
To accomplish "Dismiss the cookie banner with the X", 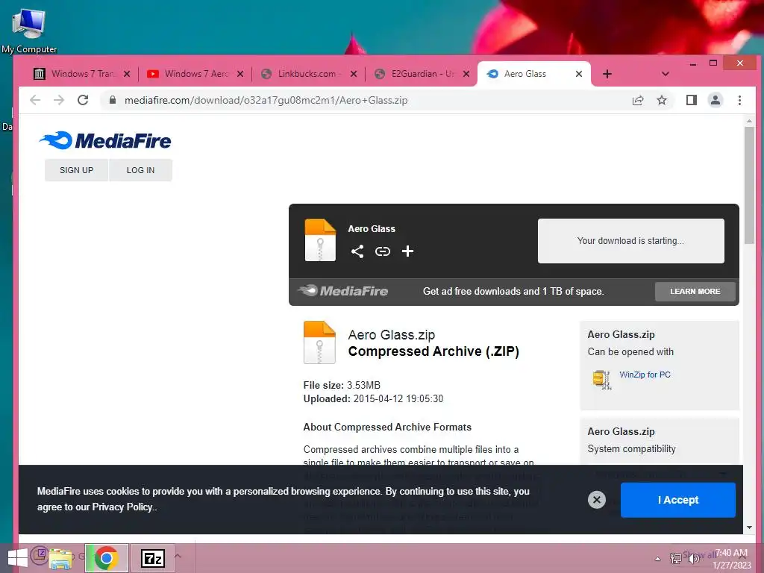I will tap(596, 499).
